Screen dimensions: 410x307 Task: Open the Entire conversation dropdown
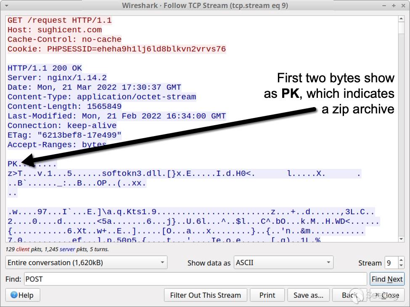(86, 263)
